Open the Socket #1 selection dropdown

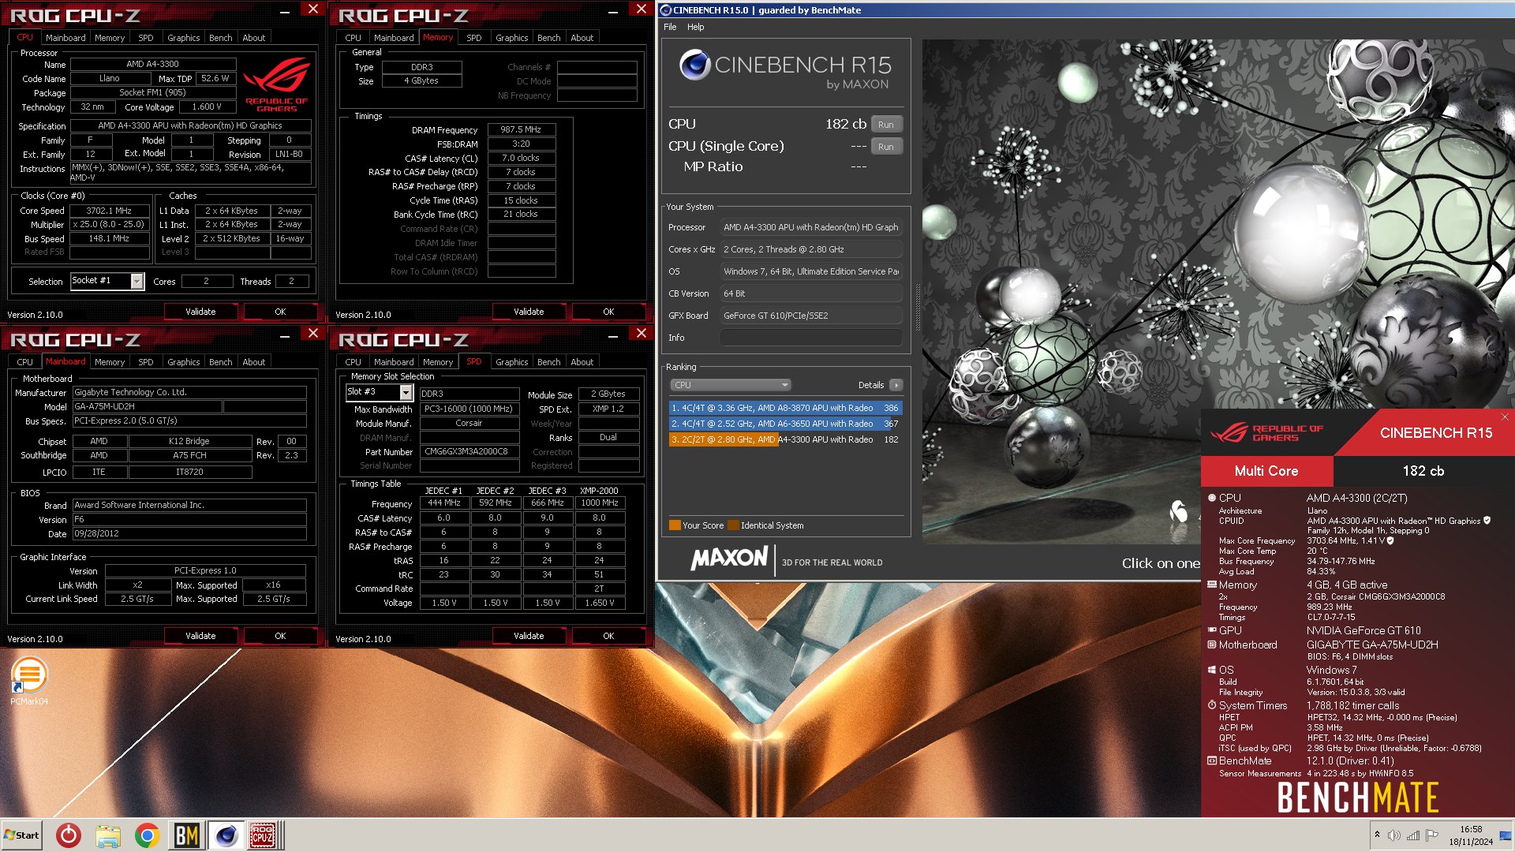pyautogui.click(x=137, y=281)
